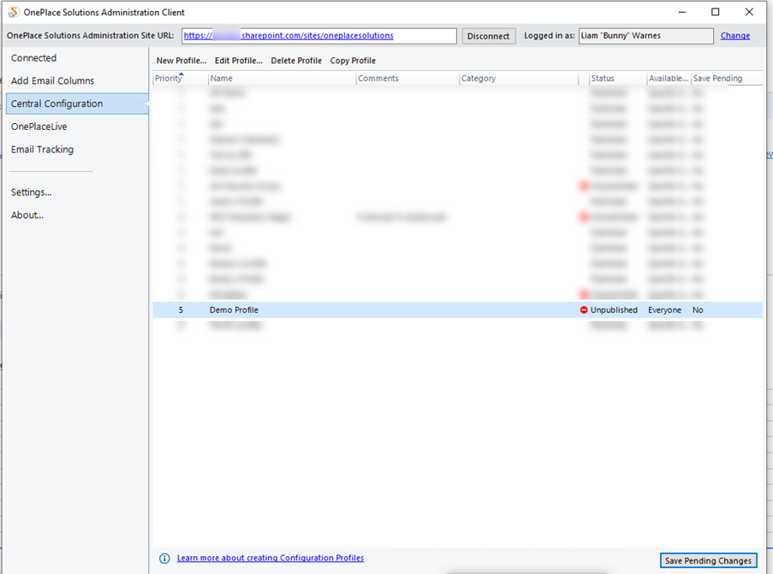773x574 pixels.
Task: Open Email Tracking section
Action: coord(42,150)
